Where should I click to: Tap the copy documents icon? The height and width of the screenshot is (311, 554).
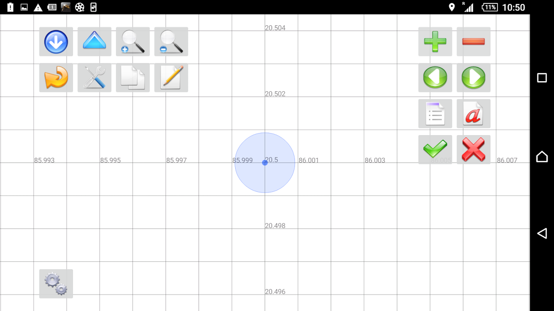[x=133, y=78]
